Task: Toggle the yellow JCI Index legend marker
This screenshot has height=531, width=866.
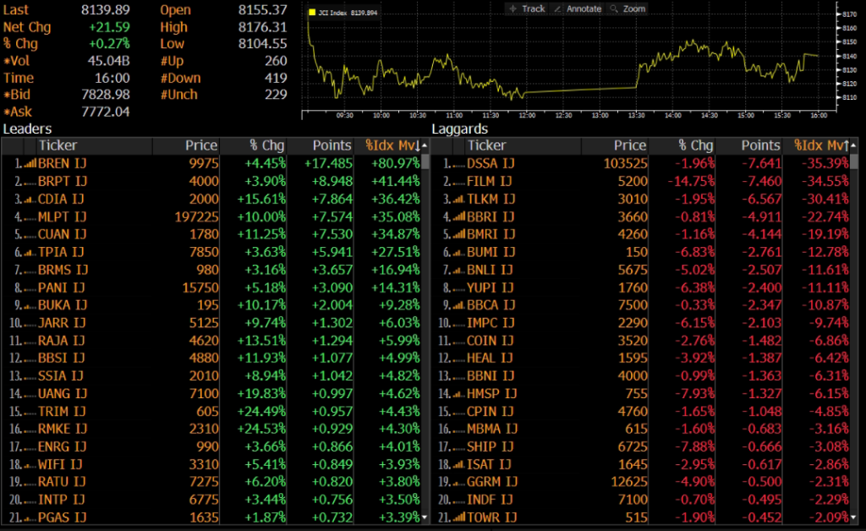Action: (x=312, y=14)
